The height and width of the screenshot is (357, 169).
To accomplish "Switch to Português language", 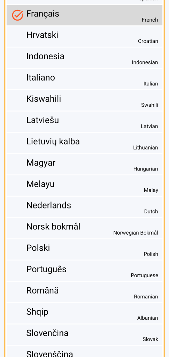I will (x=84, y=271).
